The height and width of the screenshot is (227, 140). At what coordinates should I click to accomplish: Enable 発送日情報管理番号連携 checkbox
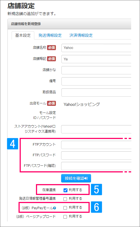65,199
